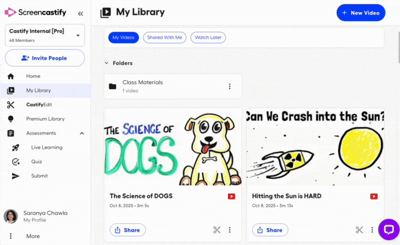The width and height of the screenshot is (400, 245).
Task: Open Premium Library in sidebar
Action: tap(45, 119)
